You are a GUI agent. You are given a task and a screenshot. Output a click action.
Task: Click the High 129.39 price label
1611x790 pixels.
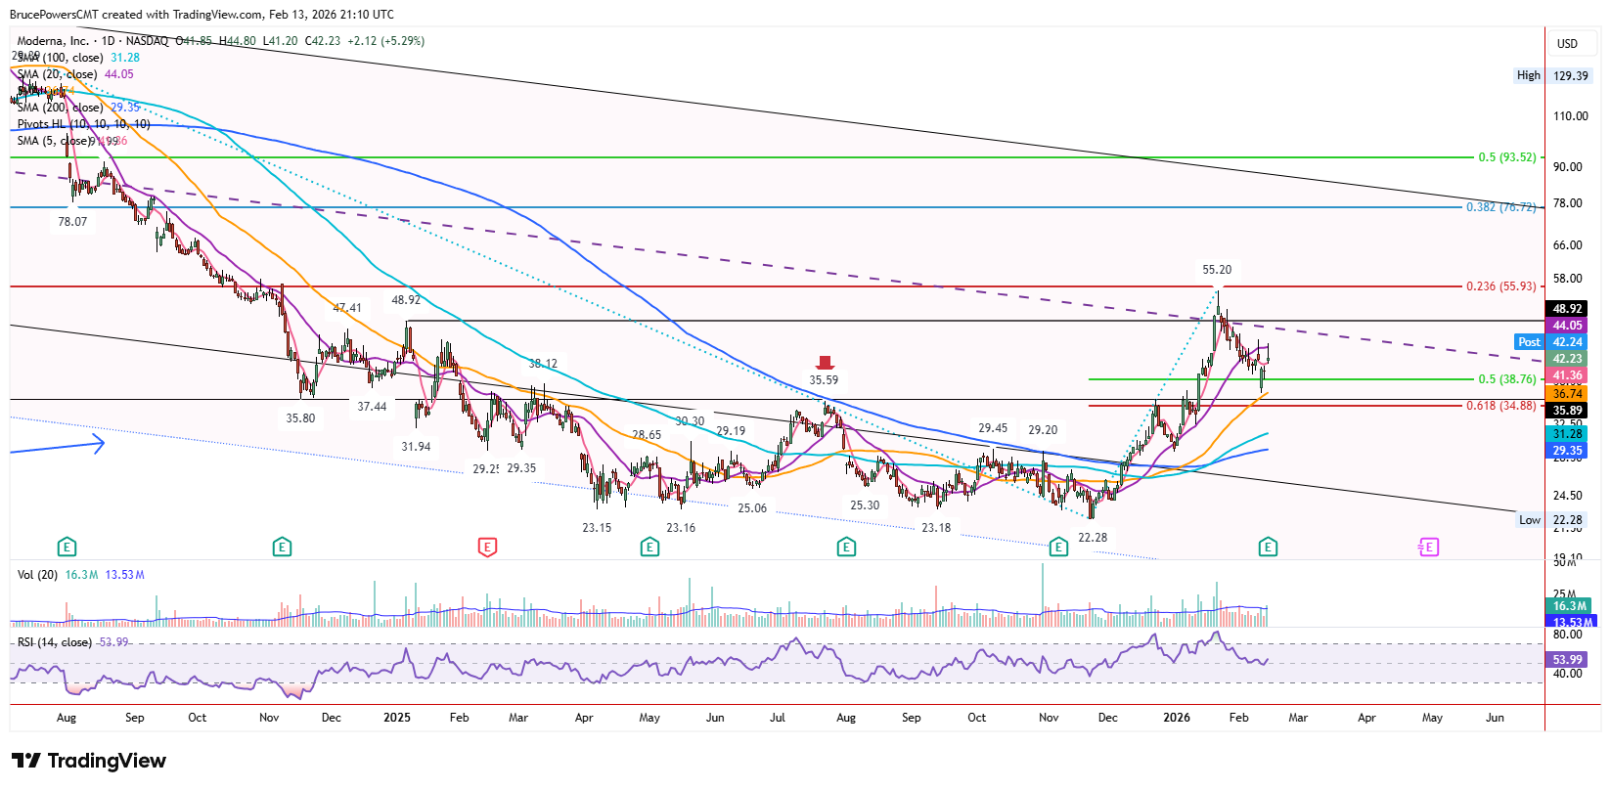[1551, 75]
